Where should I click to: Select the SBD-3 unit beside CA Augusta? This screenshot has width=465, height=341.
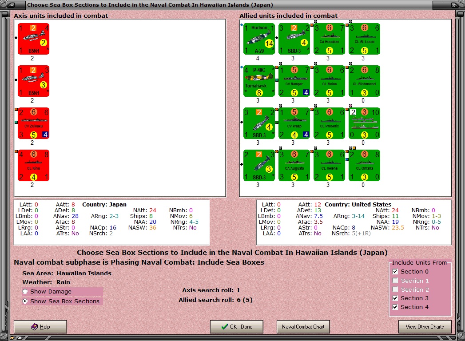click(x=259, y=165)
